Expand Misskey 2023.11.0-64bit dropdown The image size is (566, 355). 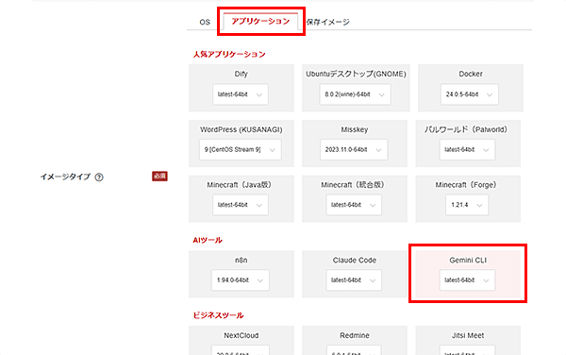[x=354, y=149]
